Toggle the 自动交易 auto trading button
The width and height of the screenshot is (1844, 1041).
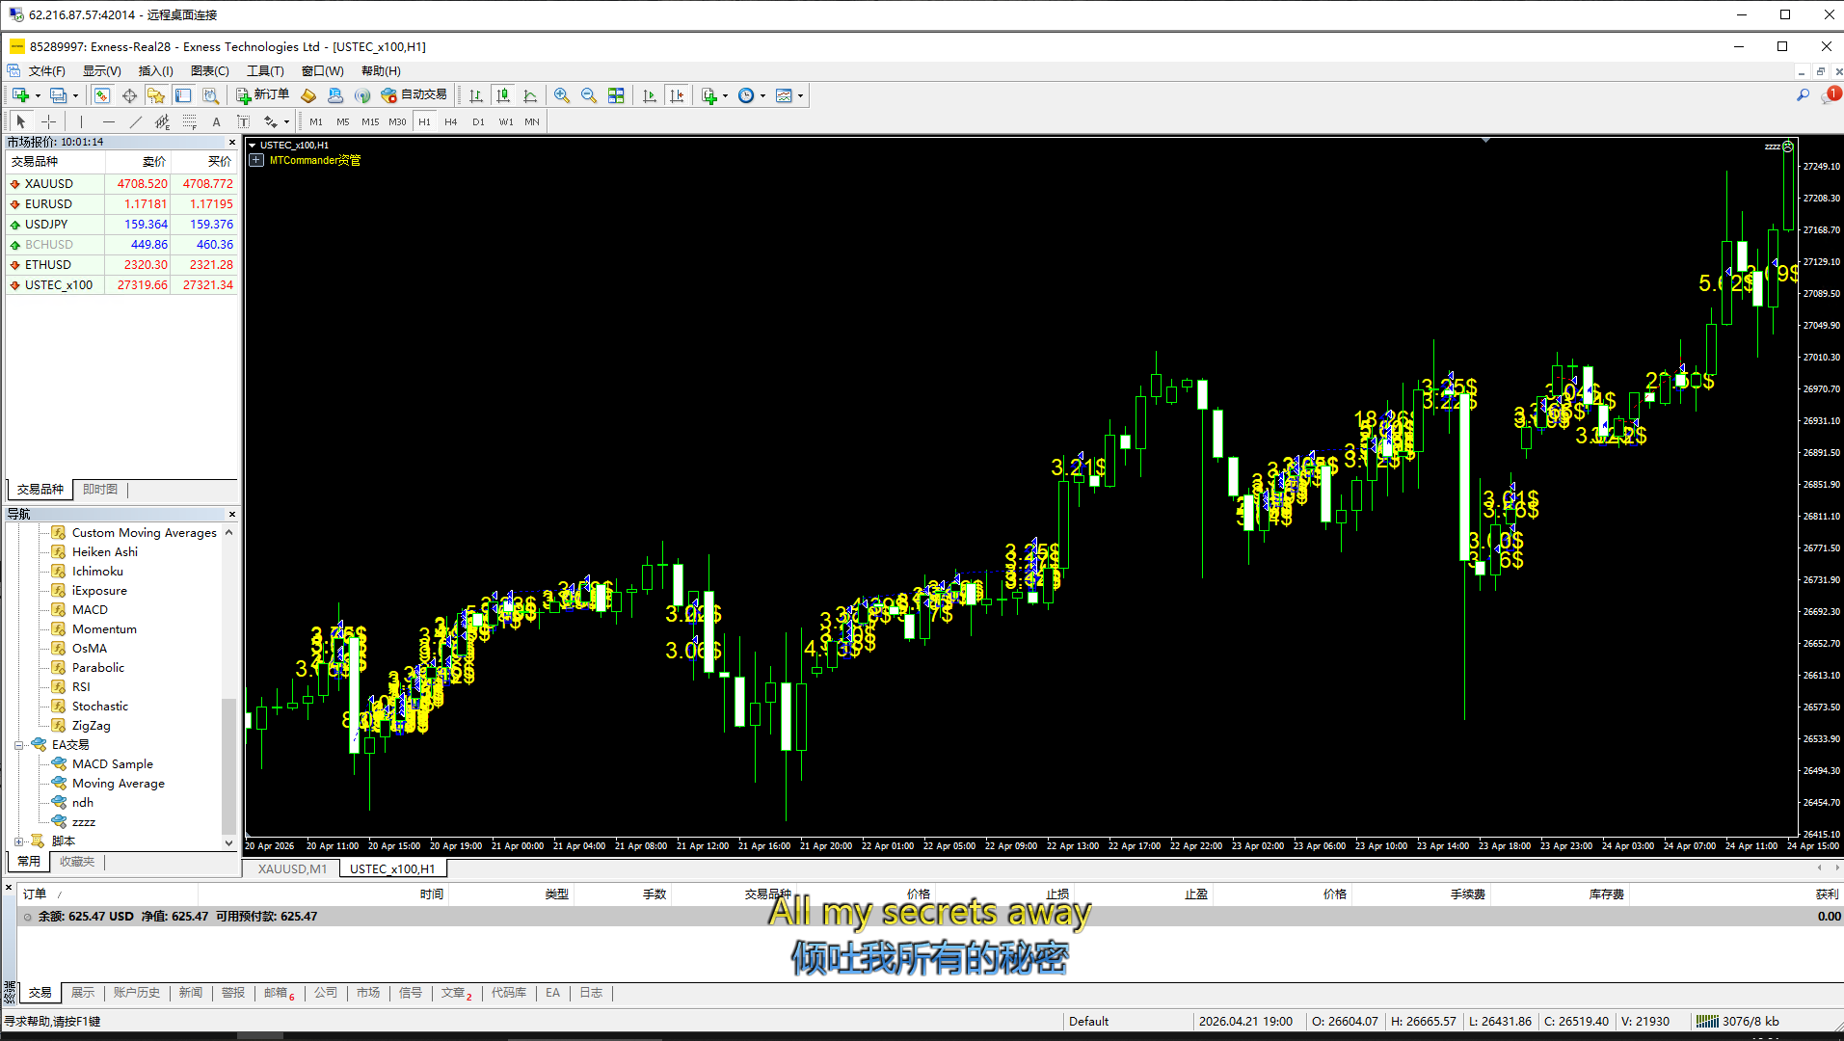click(414, 95)
